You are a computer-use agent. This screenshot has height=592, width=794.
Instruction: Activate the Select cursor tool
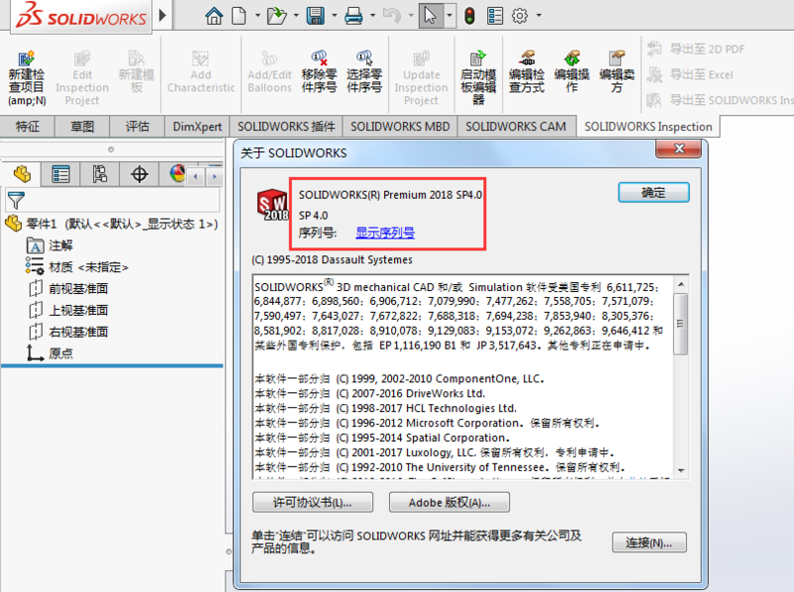pyautogui.click(x=431, y=16)
